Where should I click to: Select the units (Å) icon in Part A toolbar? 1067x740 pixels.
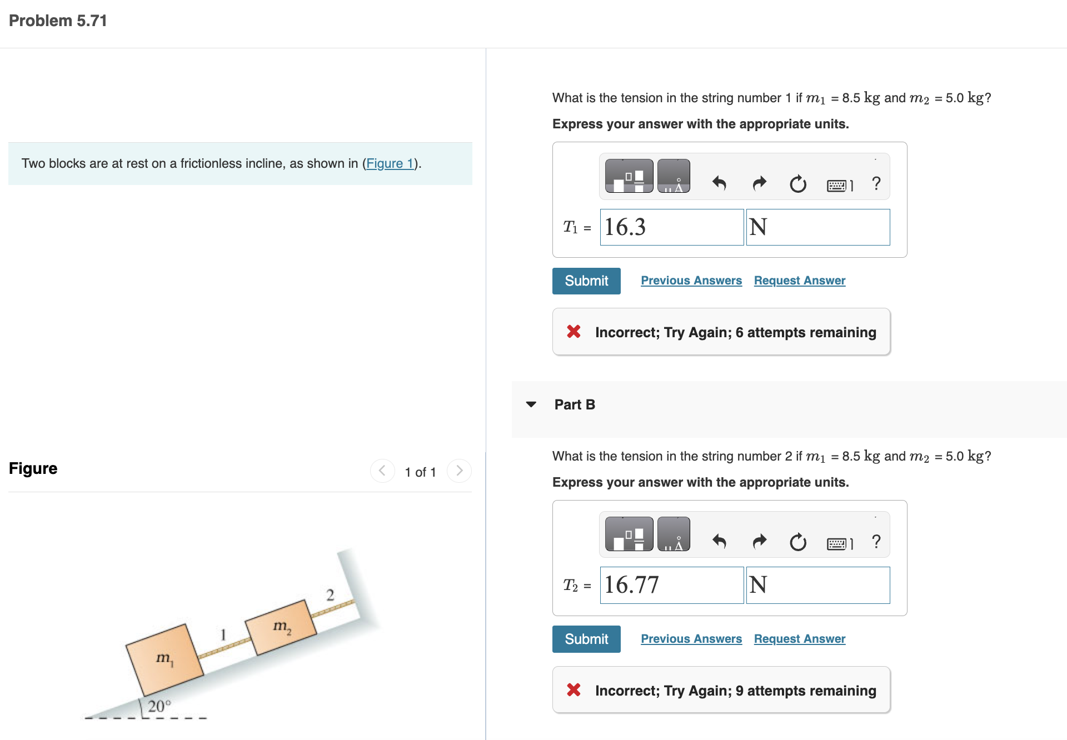674,176
